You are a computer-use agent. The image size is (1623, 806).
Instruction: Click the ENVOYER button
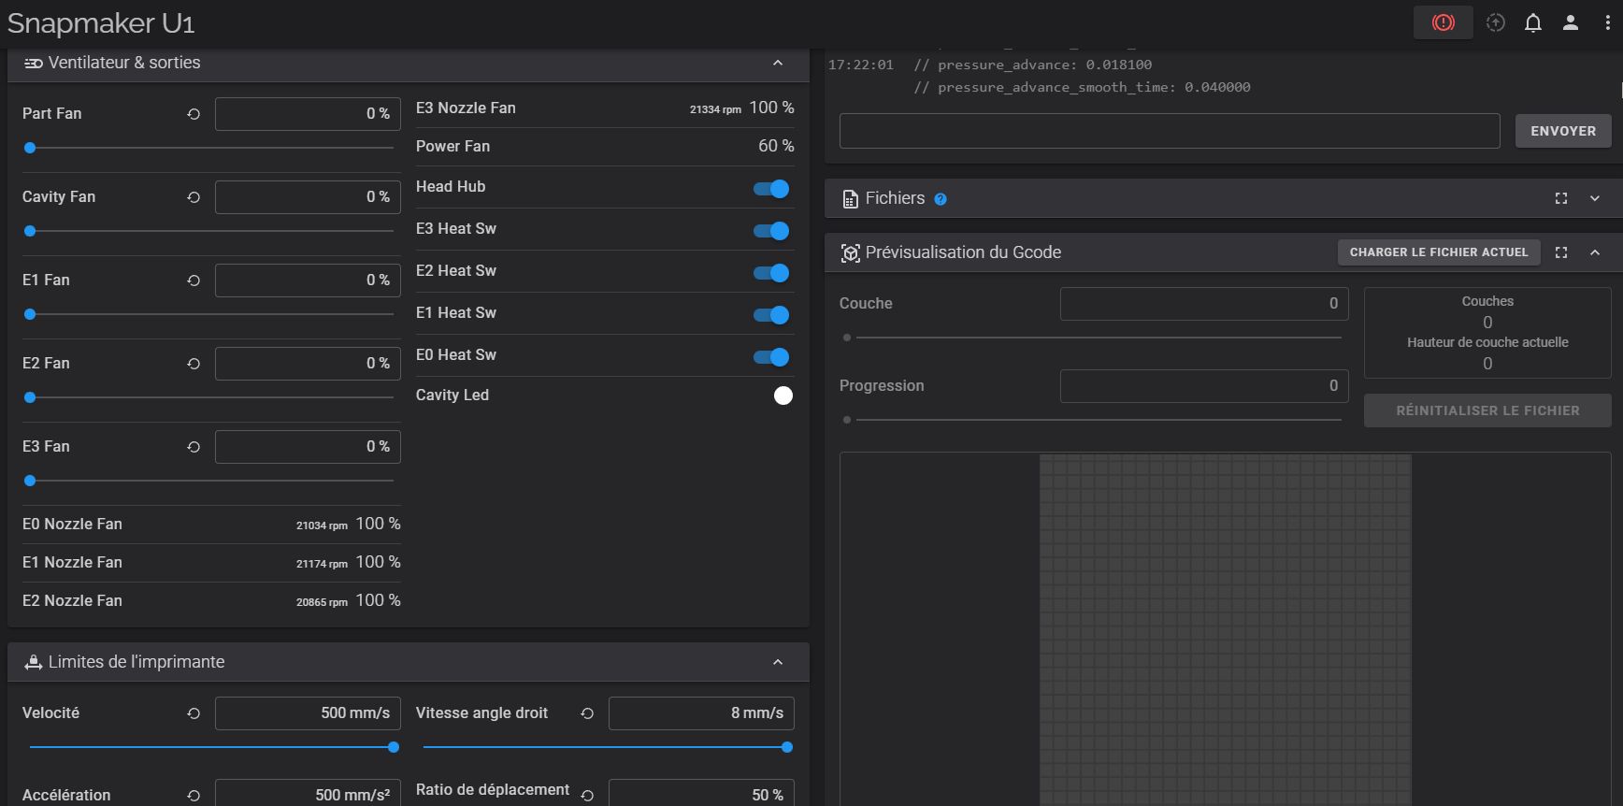(x=1562, y=131)
